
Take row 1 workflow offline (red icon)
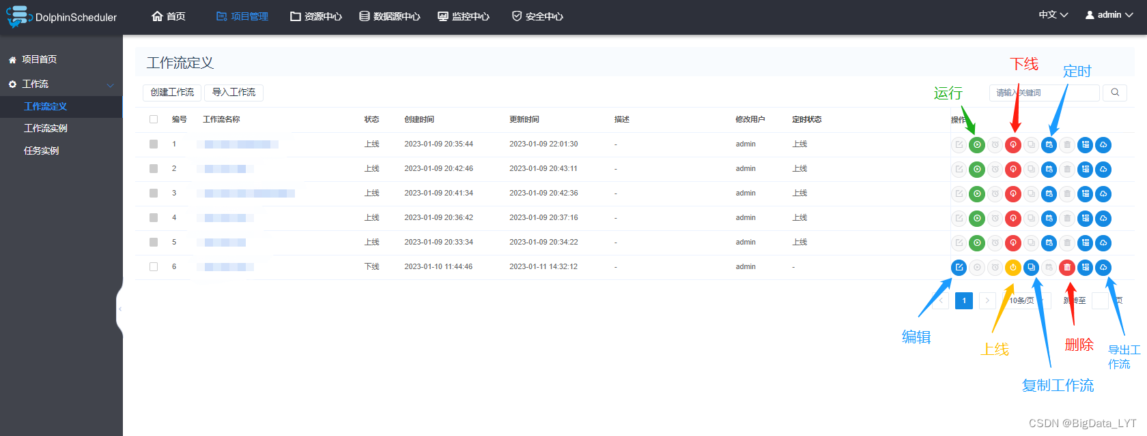pos(1013,144)
